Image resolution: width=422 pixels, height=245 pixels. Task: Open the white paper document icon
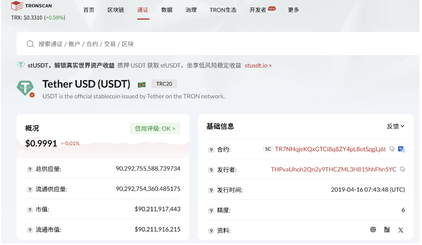pos(387,229)
